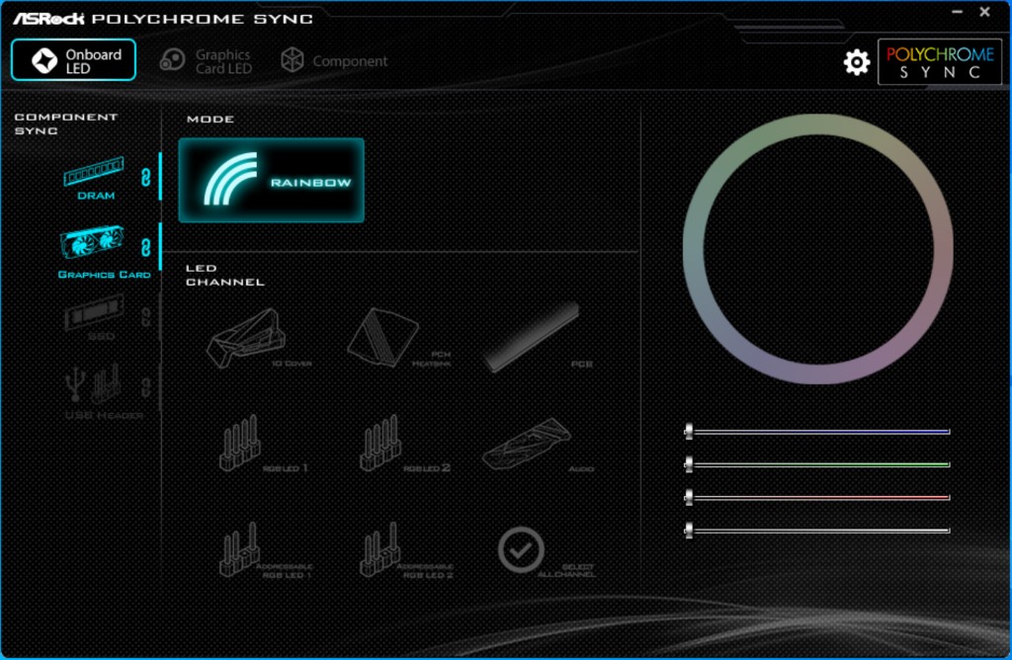Enable the USB Header sync link

pos(145,385)
